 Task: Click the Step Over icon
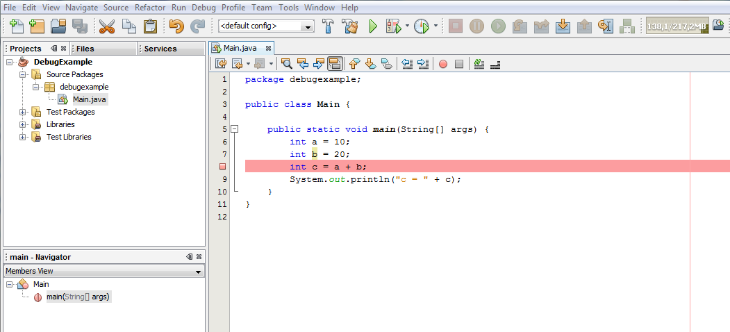[x=520, y=26]
